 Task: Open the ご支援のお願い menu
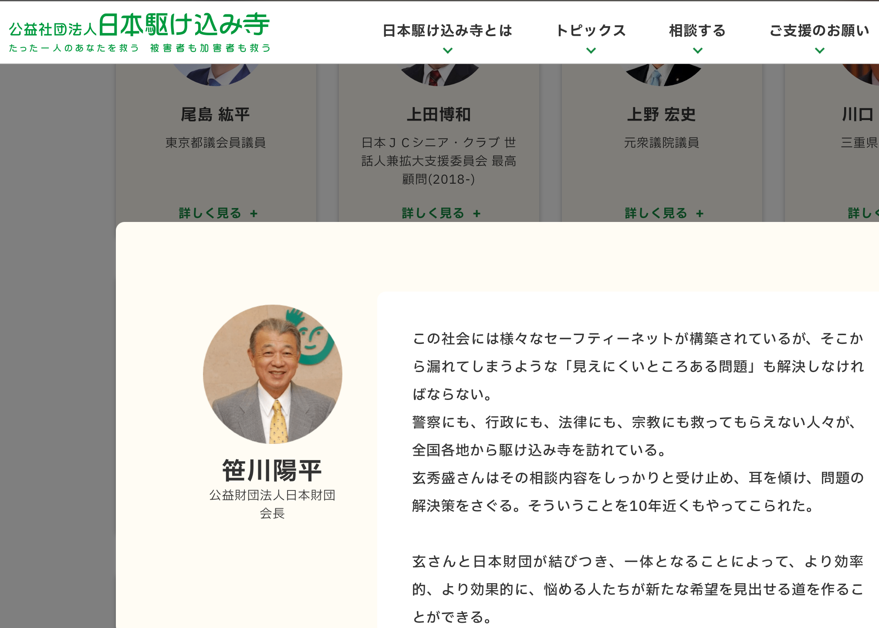coord(819,30)
